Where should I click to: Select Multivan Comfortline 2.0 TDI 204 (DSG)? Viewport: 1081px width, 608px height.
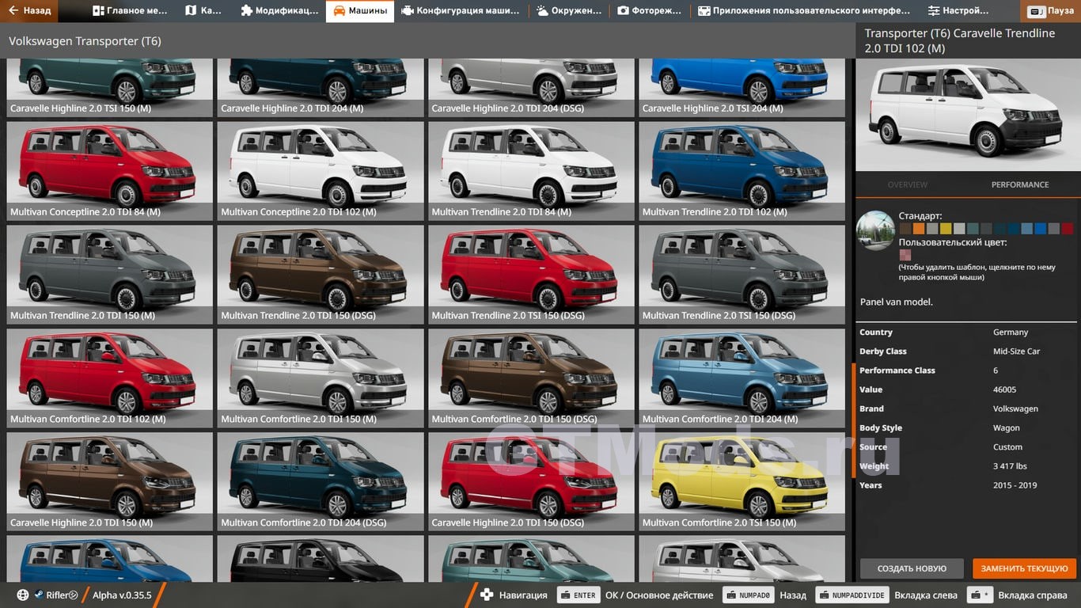[x=321, y=481]
